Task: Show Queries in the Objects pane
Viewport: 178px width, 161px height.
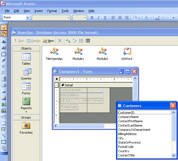Action: pos(26,74)
